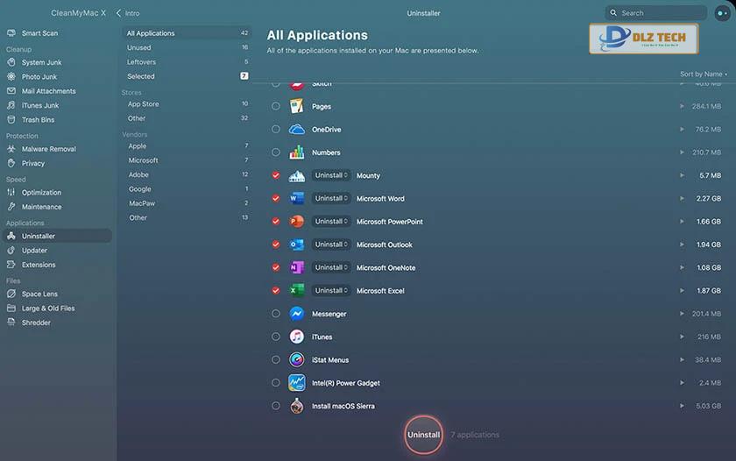Open the Uninstall dropdown for Microsoft PowerPoint
The width and height of the screenshot is (736, 461).
(331, 221)
